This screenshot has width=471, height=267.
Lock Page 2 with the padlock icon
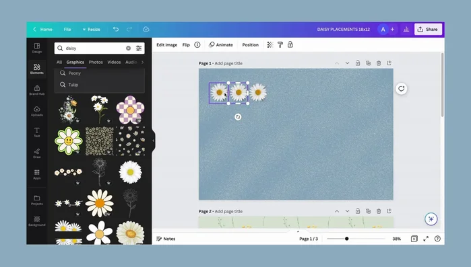[358, 211]
